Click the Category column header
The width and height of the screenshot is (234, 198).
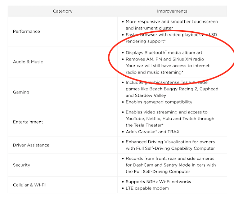[x=63, y=11]
